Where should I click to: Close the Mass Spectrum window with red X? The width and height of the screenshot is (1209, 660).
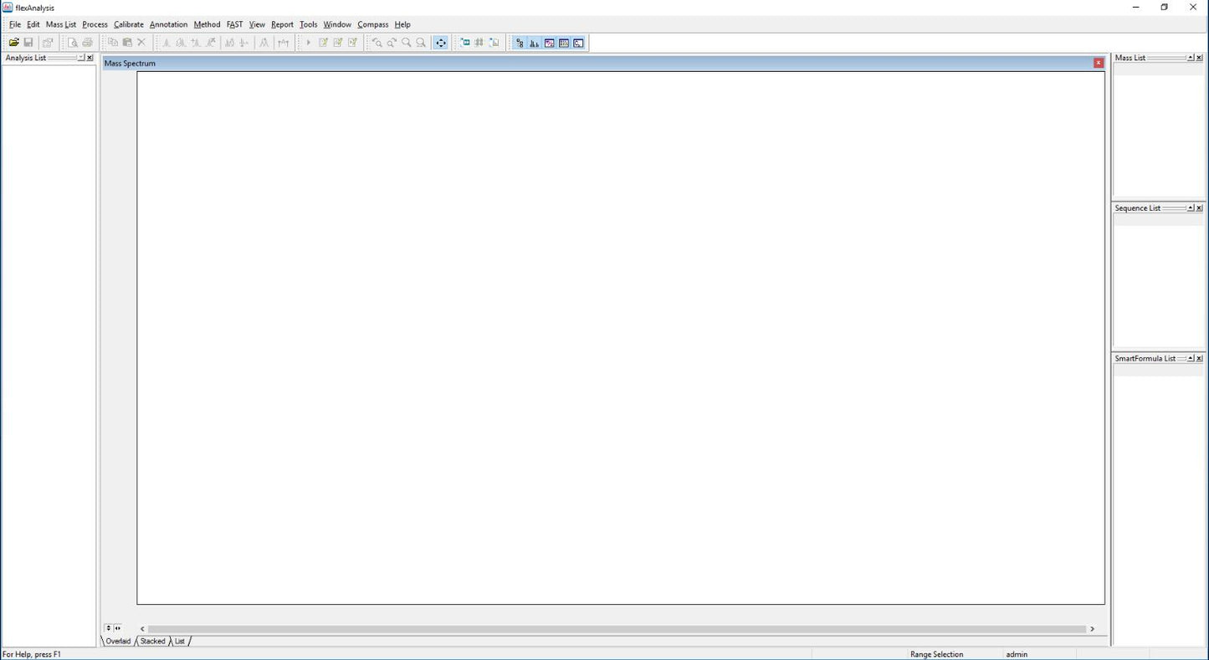tap(1099, 63)
